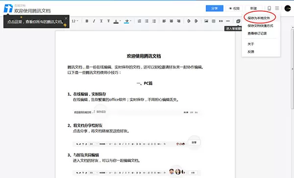Open the font size 12 dropdown

coord(75,21)
